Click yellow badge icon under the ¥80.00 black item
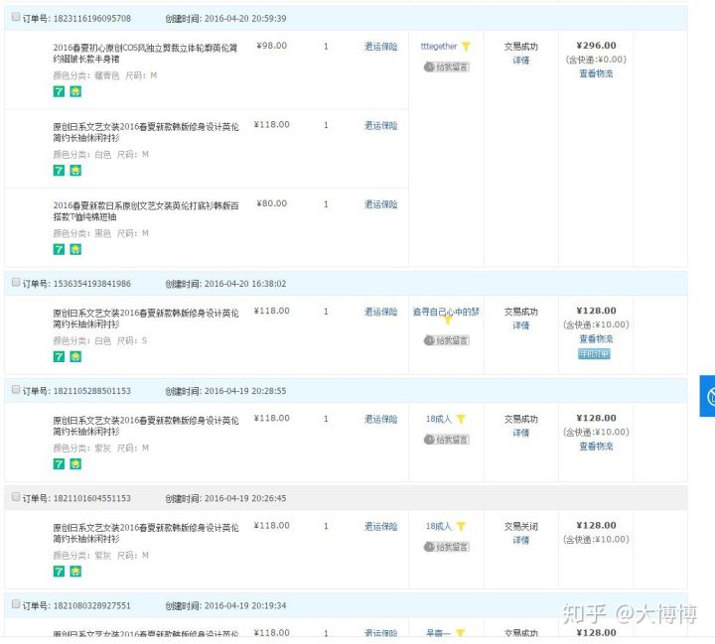The width and height of the screenshot is (715, 644). pyautogui.click(x=75, y=249)
